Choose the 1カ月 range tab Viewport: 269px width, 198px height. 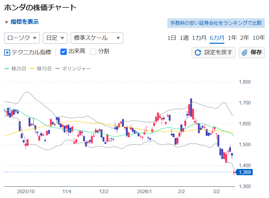(x=199, y=38)
